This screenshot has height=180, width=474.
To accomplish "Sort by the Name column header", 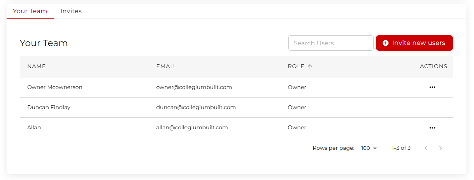I will tap(37, 66).
